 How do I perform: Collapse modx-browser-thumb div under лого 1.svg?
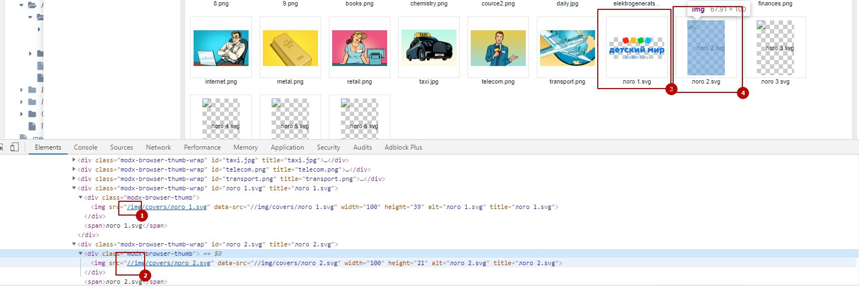pyautogui.click(x=81, y=197)
